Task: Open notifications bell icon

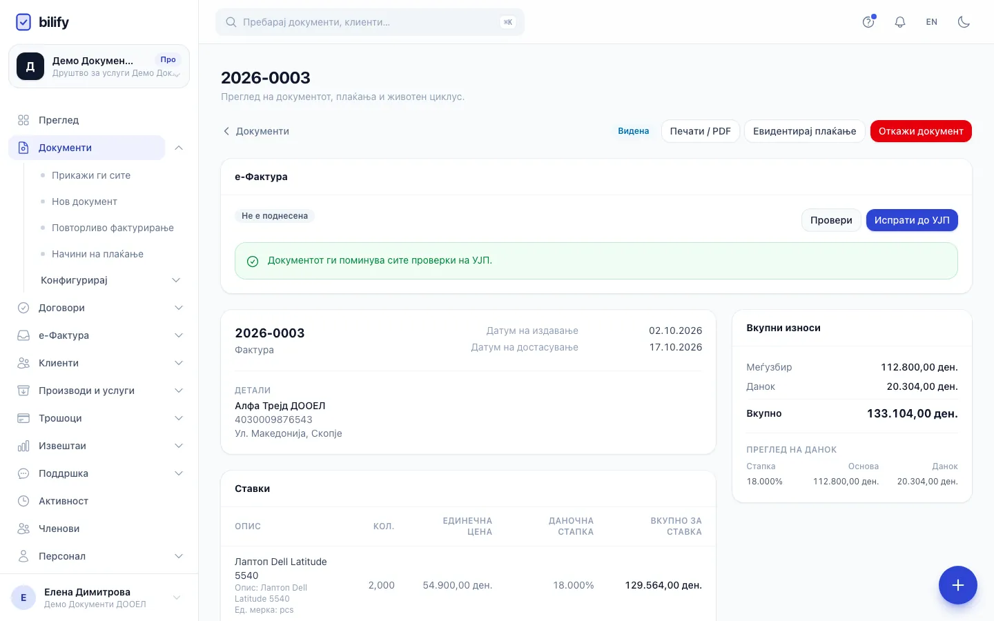Action: (900, 22)
